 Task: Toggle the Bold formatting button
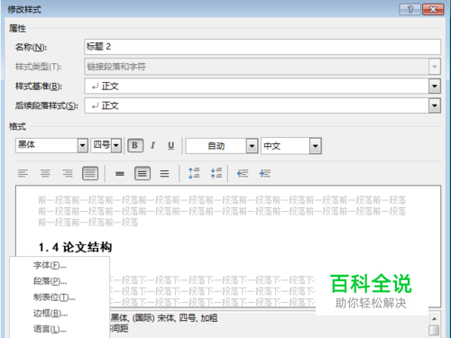[135, 146]
